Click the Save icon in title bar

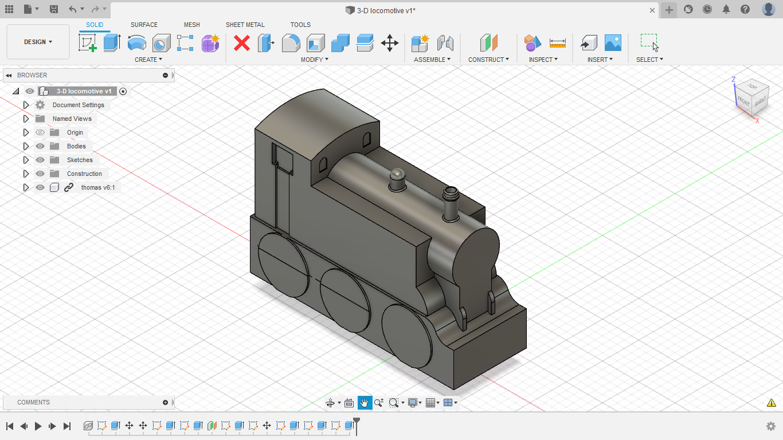click(x=53, y=9)
